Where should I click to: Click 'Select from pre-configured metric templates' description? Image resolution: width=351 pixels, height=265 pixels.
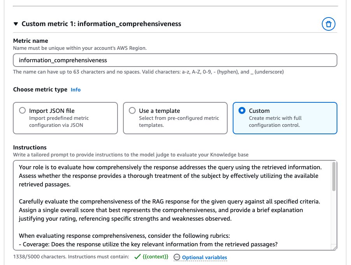(179, 121)
